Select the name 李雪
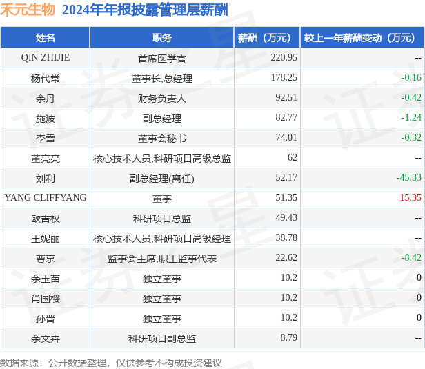The width and height of the screenshot is (425, 369). tap(46, 139)
